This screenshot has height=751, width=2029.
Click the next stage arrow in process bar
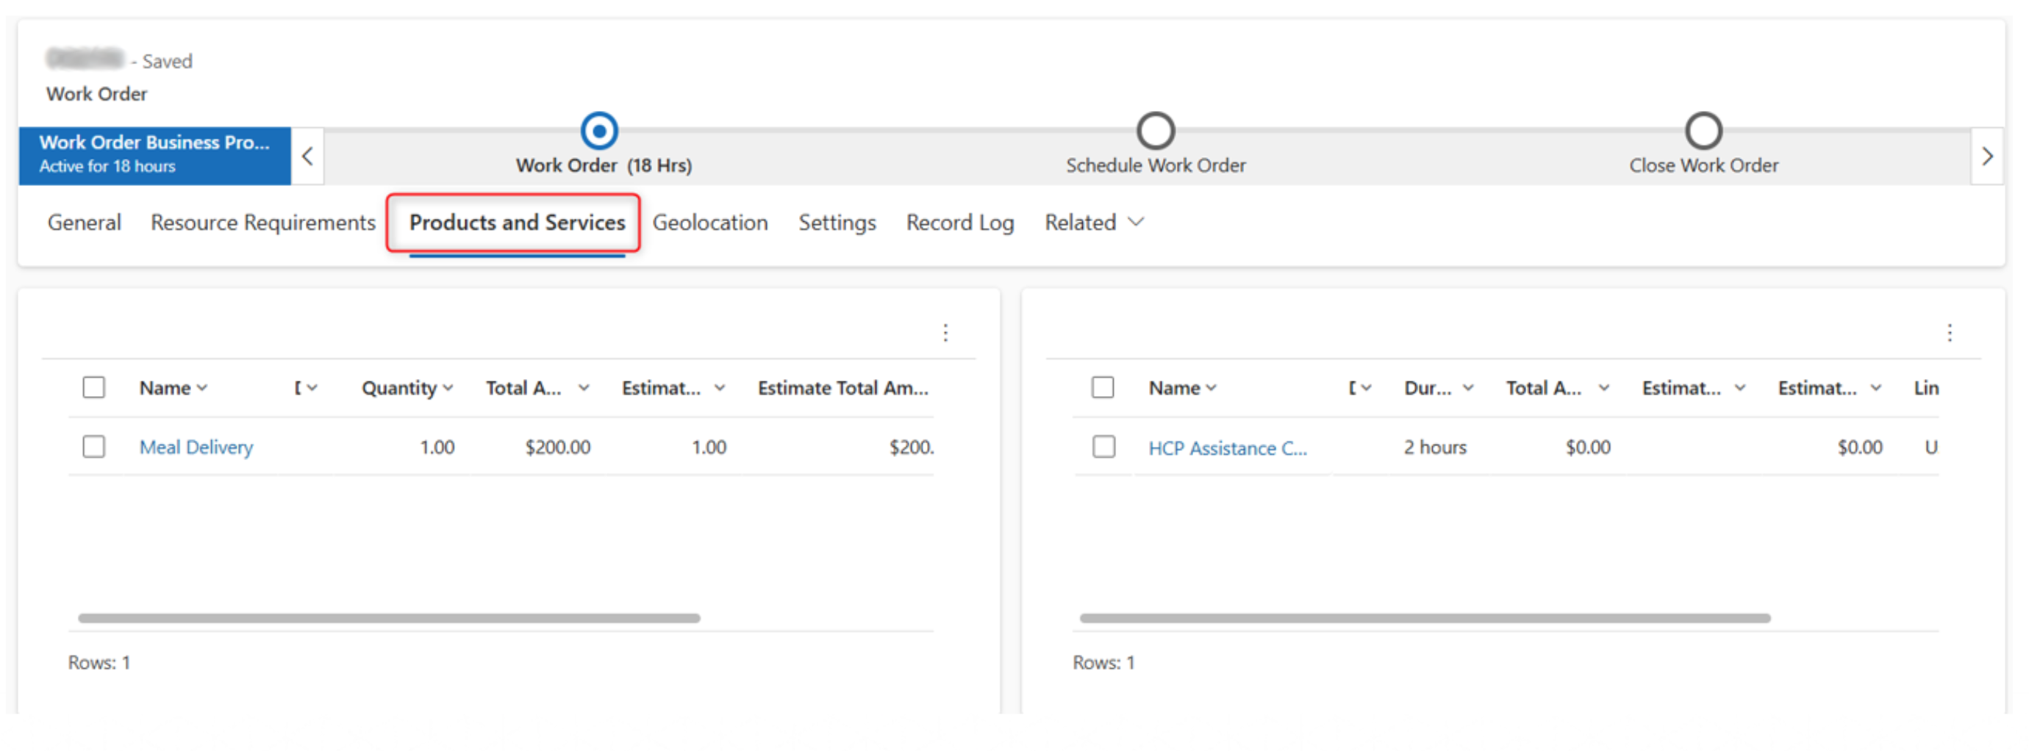tap(1986, 156)
